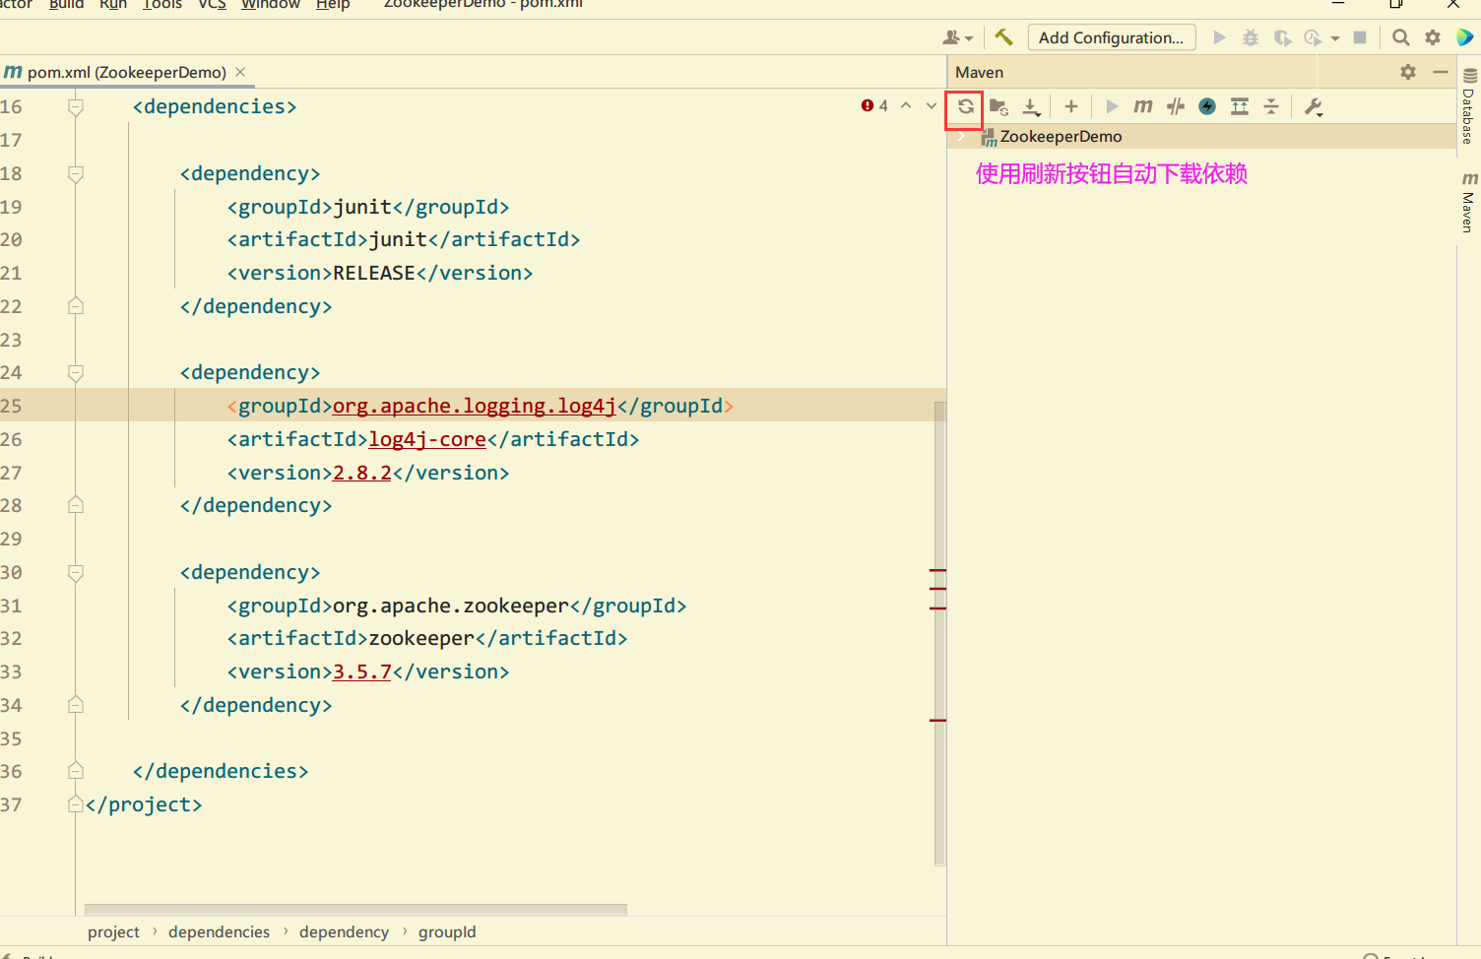Click the errors indicator showing 4
This screenshot has height=959, width=1481.
coord(874,105)
